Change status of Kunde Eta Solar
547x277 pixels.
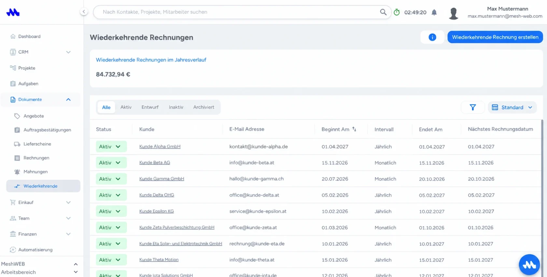click(x=111, y=244)
